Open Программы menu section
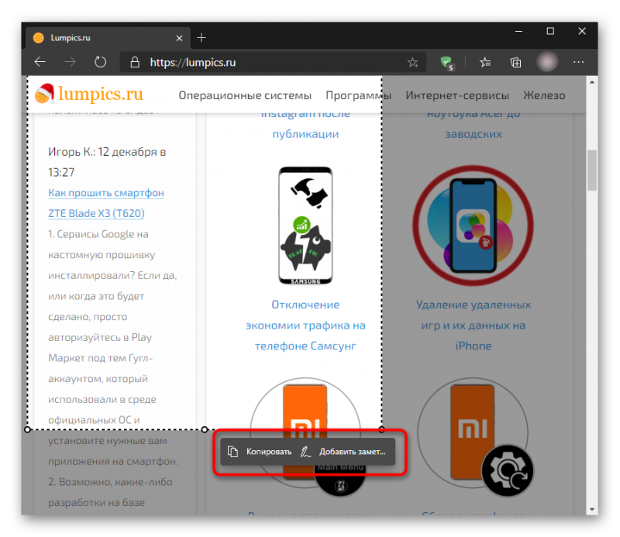620x537 pixels. coord(358,95)
